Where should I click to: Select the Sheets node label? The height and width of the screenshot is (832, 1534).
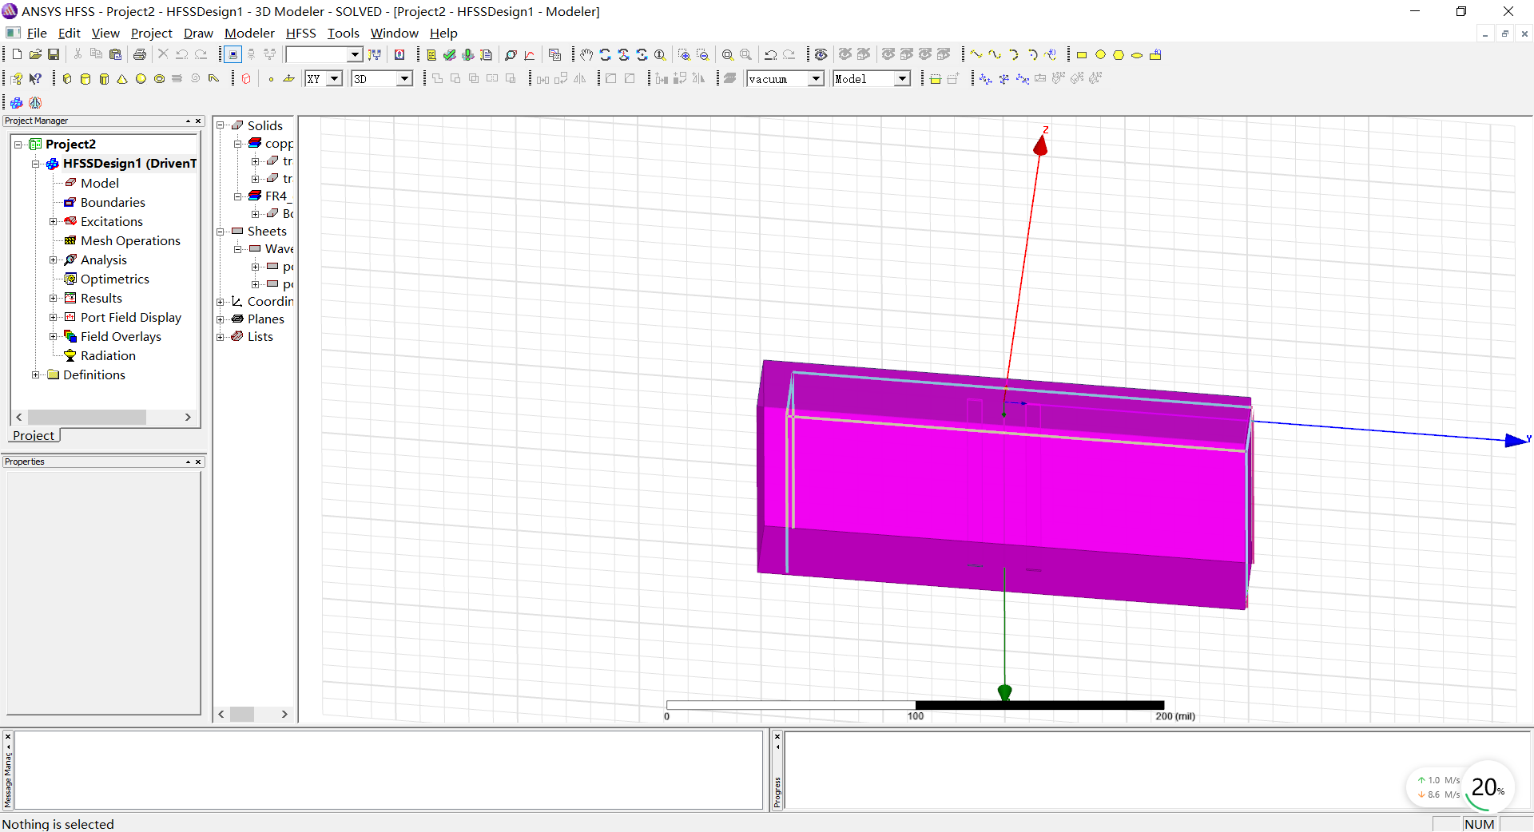click(267, 231)
